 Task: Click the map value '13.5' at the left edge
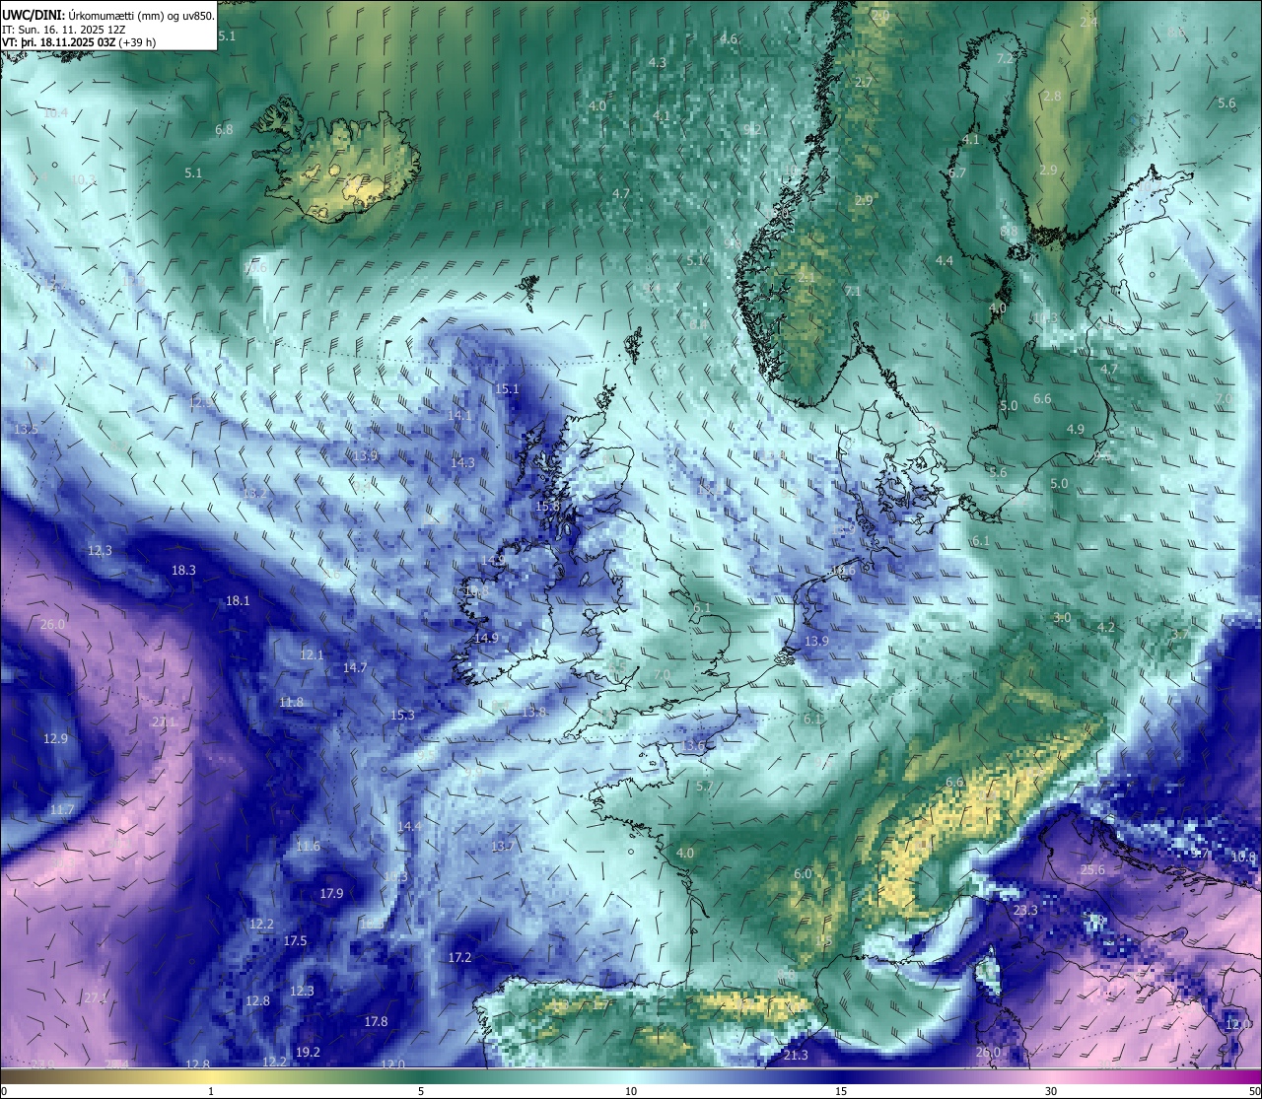coord(26,429)
